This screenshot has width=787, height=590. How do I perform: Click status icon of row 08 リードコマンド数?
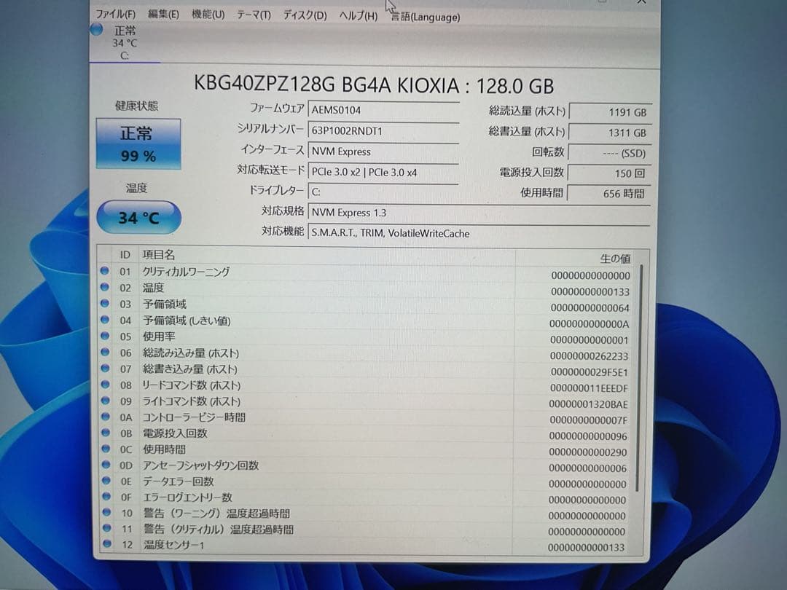(x=106, y=384)
